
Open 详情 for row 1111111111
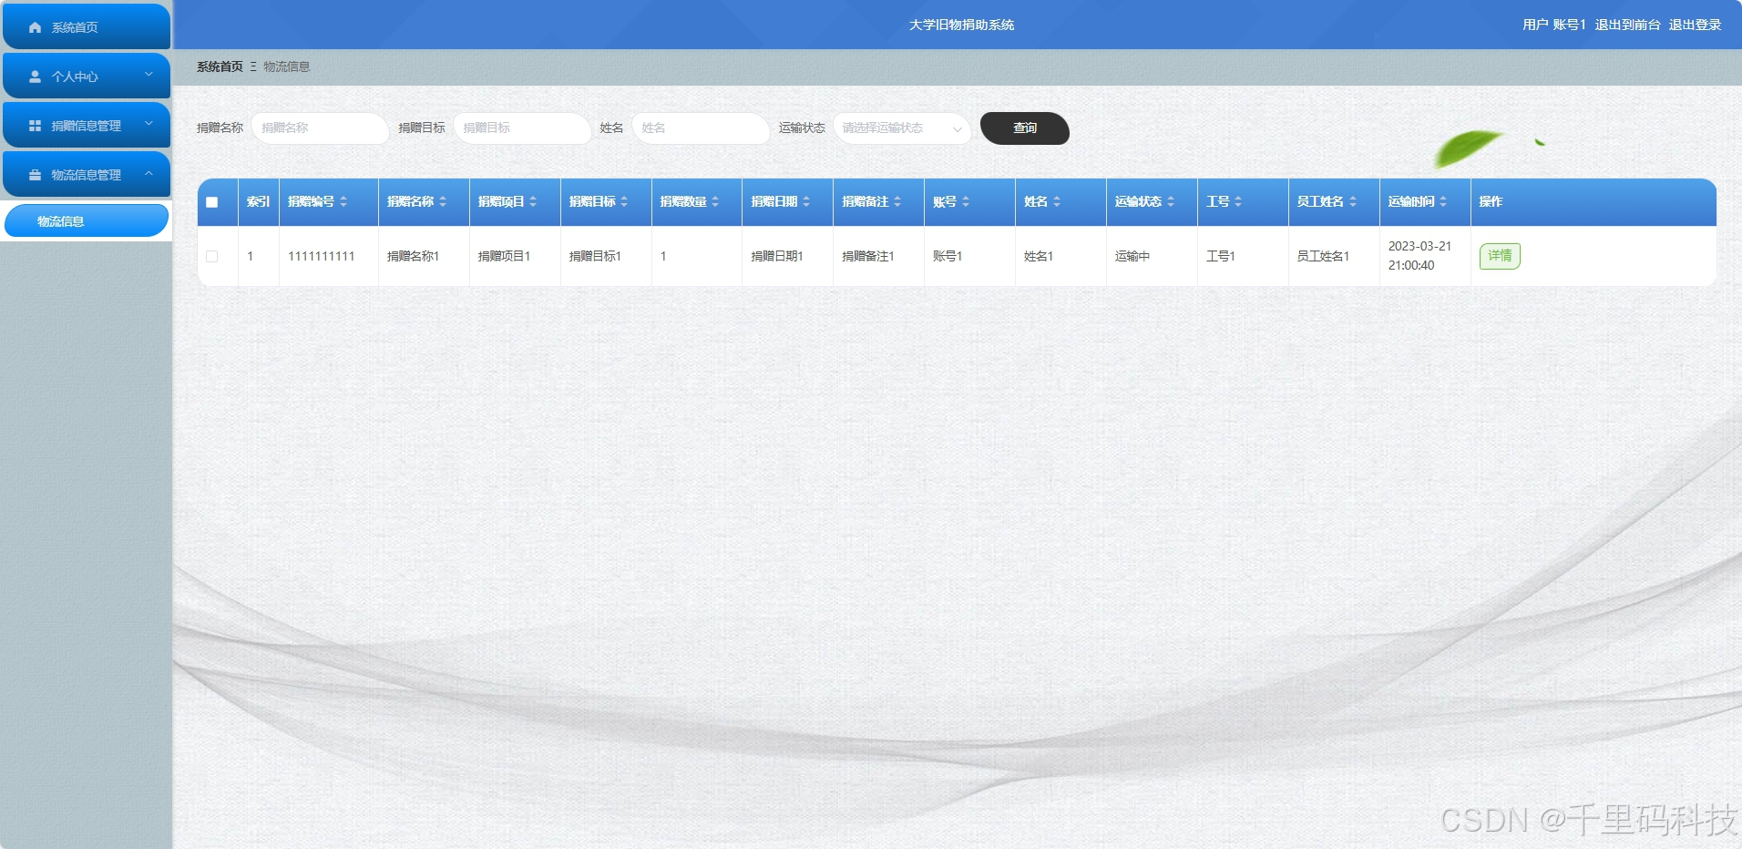coord(1500,256)
